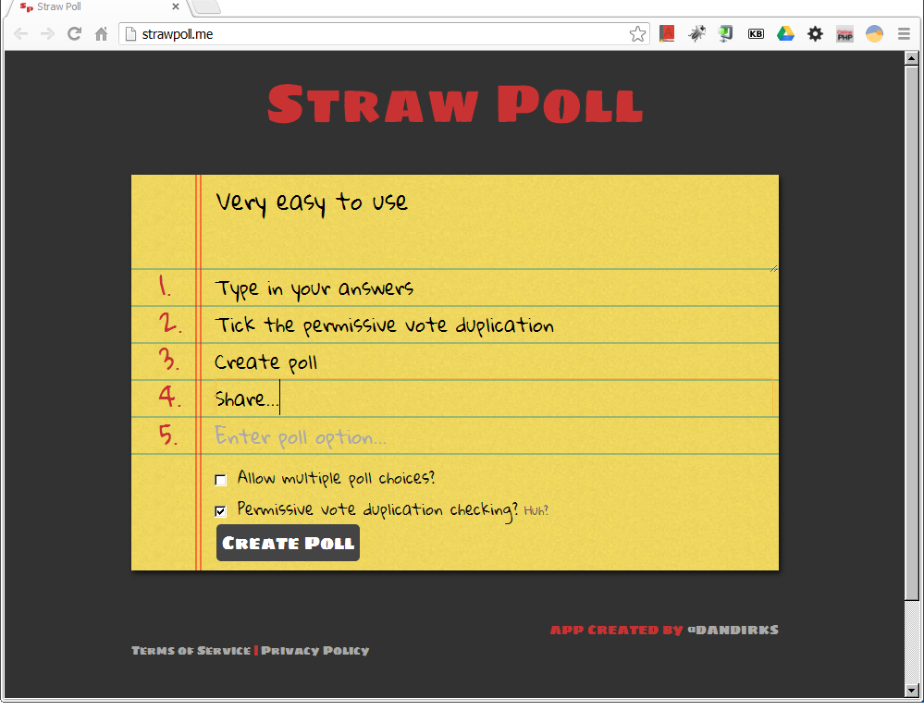This screenshot has height=723, width=924.
Task: Open the Chrome hamburger menu
Action: (905, 33)
